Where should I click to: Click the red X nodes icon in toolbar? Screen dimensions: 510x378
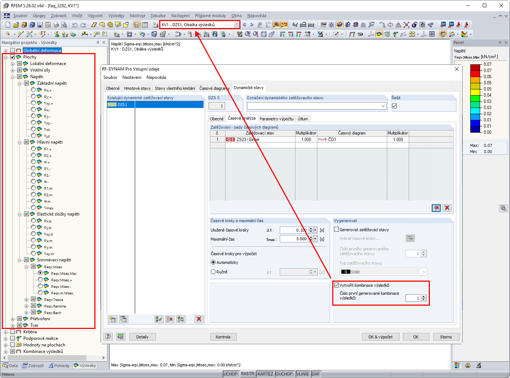[x=407, y=25]
